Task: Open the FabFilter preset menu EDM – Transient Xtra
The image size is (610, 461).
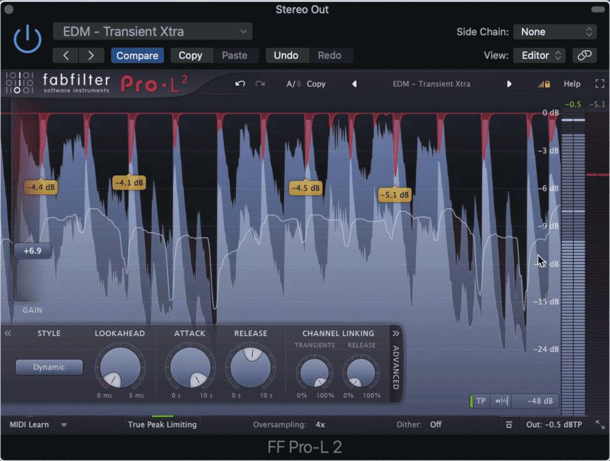Action: click(x=431, y=84)
